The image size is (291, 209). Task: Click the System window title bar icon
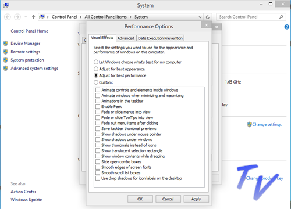click(6, 5)
